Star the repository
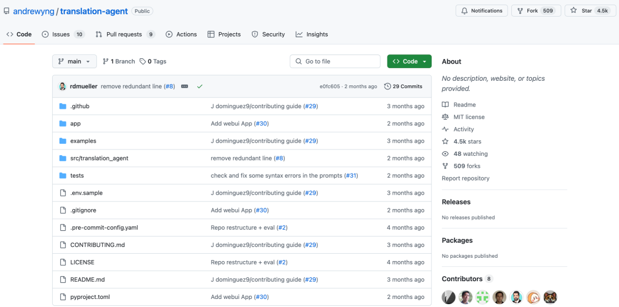 590,11
